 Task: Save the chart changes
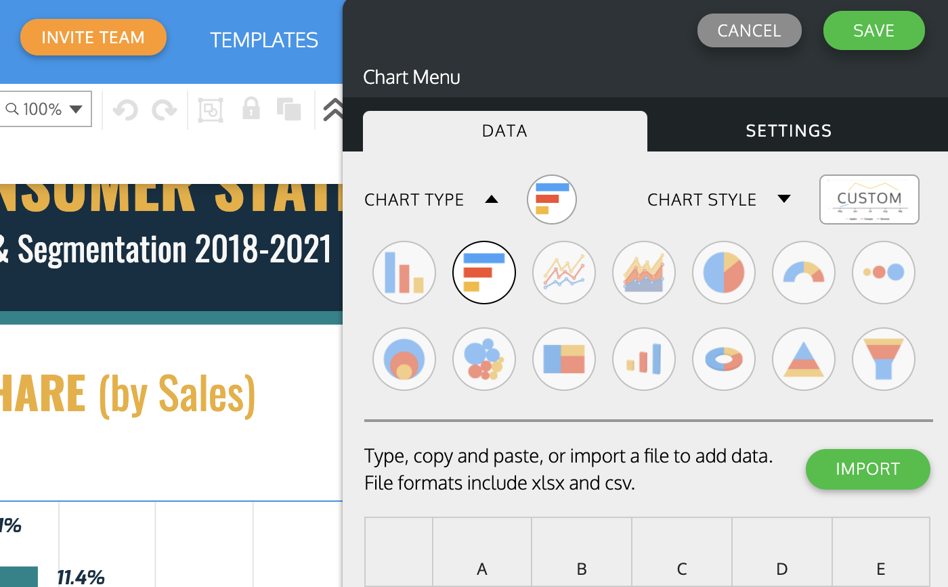(x=874, y=30)
